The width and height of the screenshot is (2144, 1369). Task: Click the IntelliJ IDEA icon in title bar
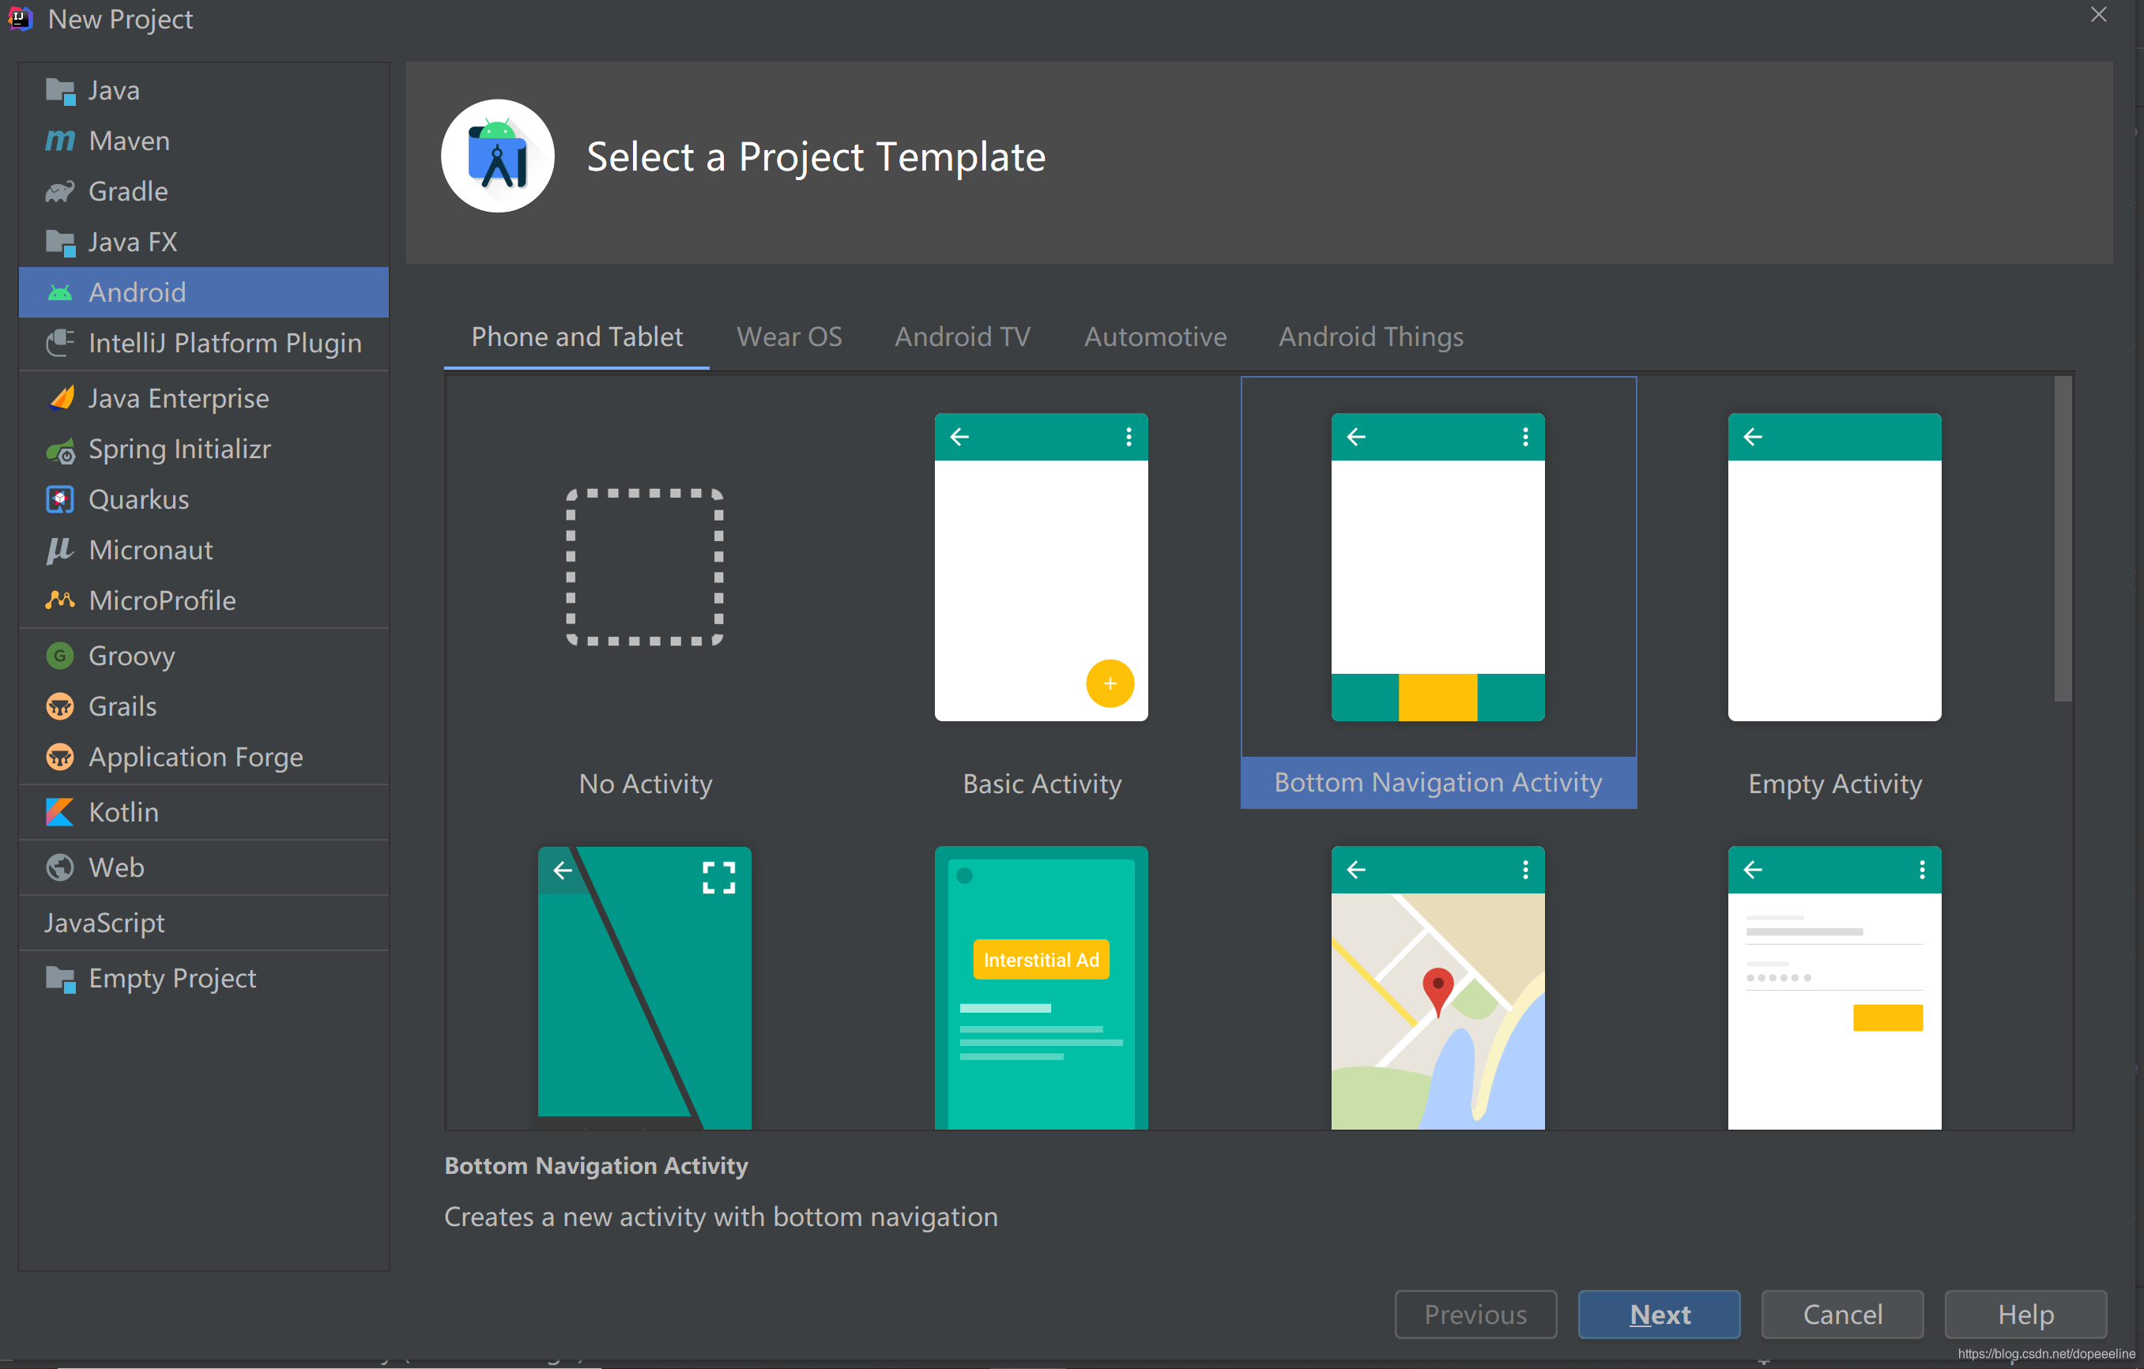pyautogui.click(x=20, y=18)
